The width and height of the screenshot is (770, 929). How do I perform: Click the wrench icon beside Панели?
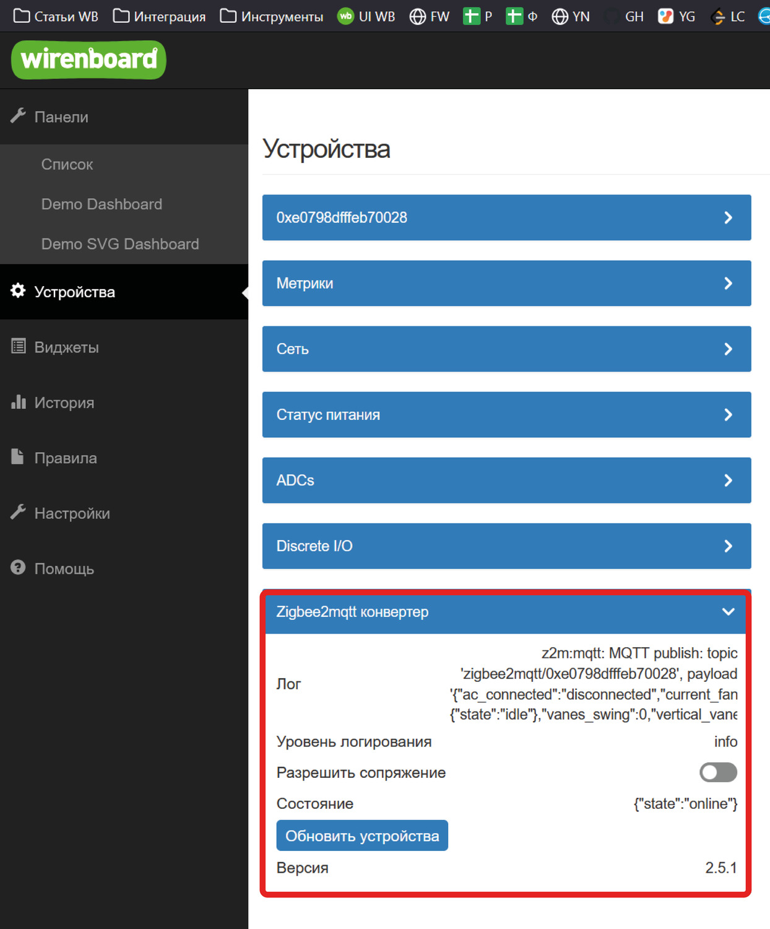[18, 116]
